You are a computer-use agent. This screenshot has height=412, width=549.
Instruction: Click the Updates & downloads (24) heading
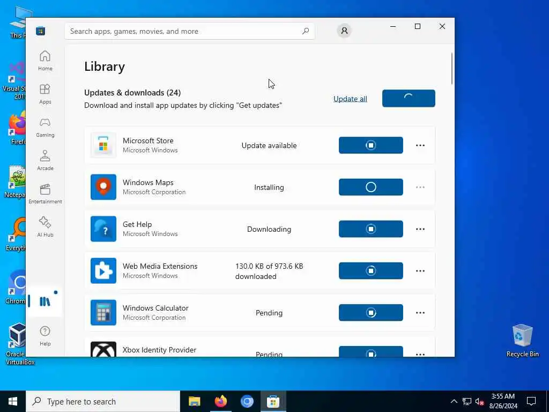tap(132, 92)
